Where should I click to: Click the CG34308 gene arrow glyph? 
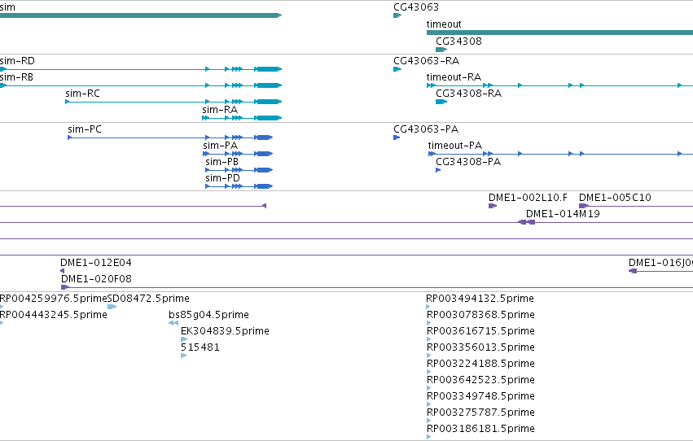pyautogui.click(x=441, y=50)
